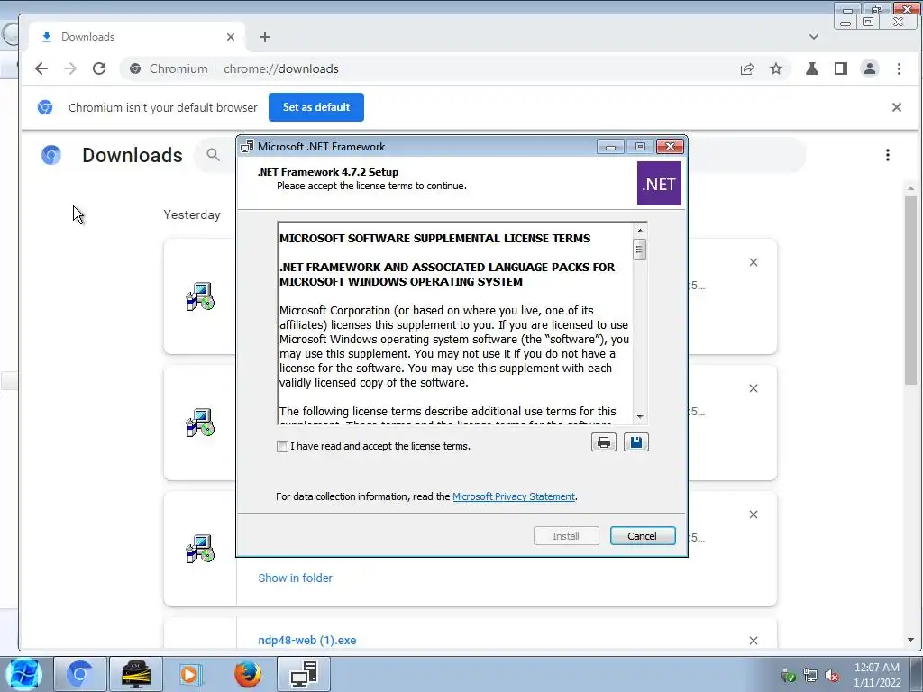Image resolution: width=923 pixels, height=692 pixels.
Task: Open the tab search chevron
Action: (814, 36)
